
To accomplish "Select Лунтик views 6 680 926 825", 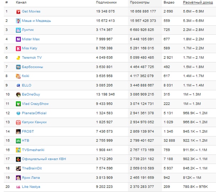I will pyautogui.click(x=142, y=30).
